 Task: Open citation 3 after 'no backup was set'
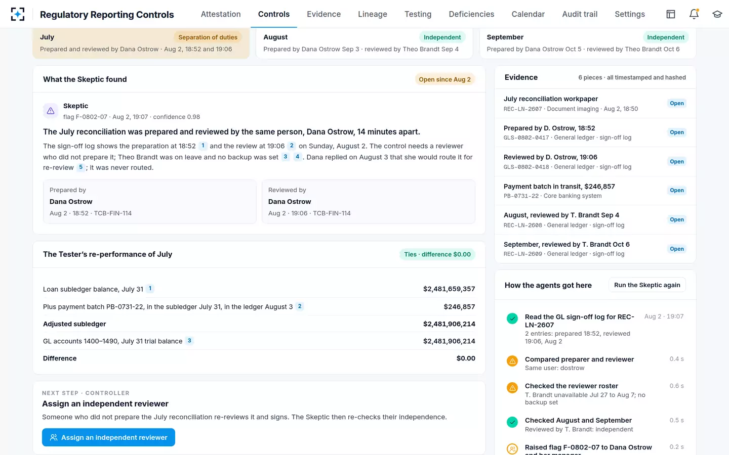[286, 157]
